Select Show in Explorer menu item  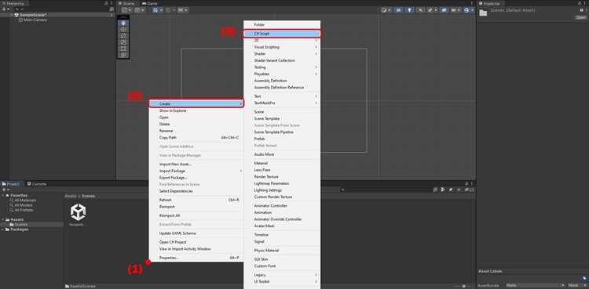point(196,110)
